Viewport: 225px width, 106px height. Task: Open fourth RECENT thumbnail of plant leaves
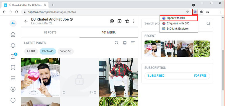(202, 48)
